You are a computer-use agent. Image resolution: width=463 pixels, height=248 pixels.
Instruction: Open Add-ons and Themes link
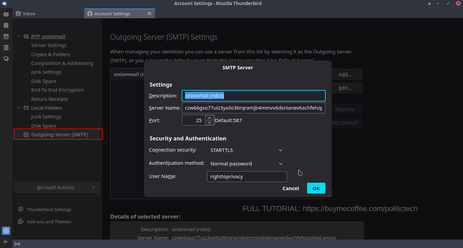tap(49, 222)
